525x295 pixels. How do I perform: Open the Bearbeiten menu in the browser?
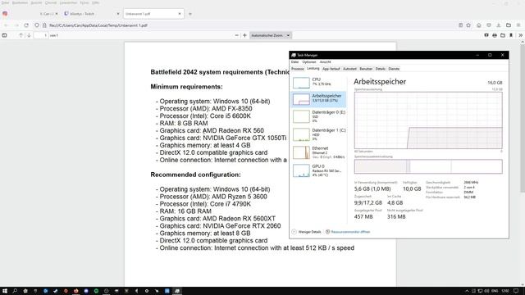tap(20, 2)
